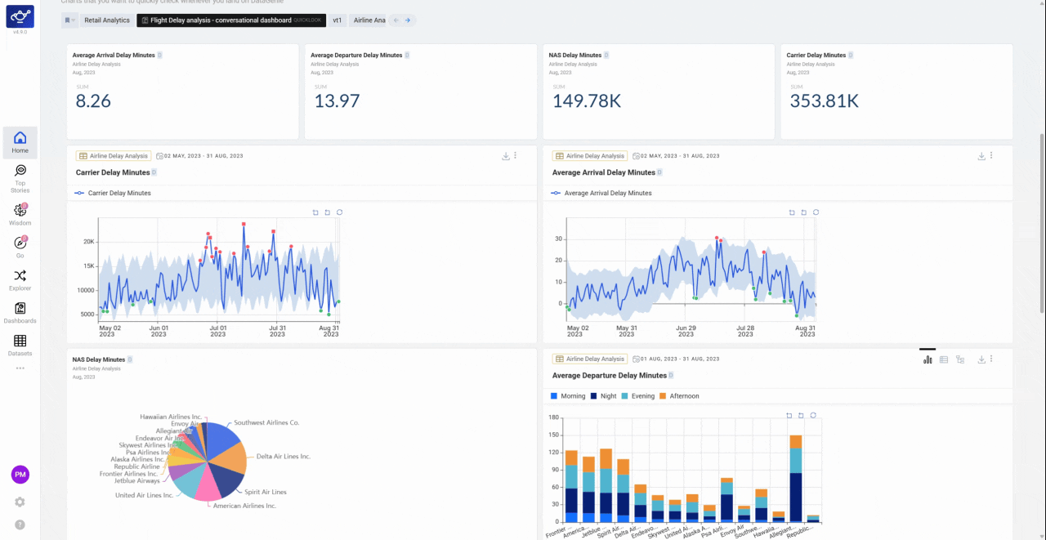Open the Home page in sidebar
The width and height of the screenshot is (1046, 540).
[x=20, y=142]
